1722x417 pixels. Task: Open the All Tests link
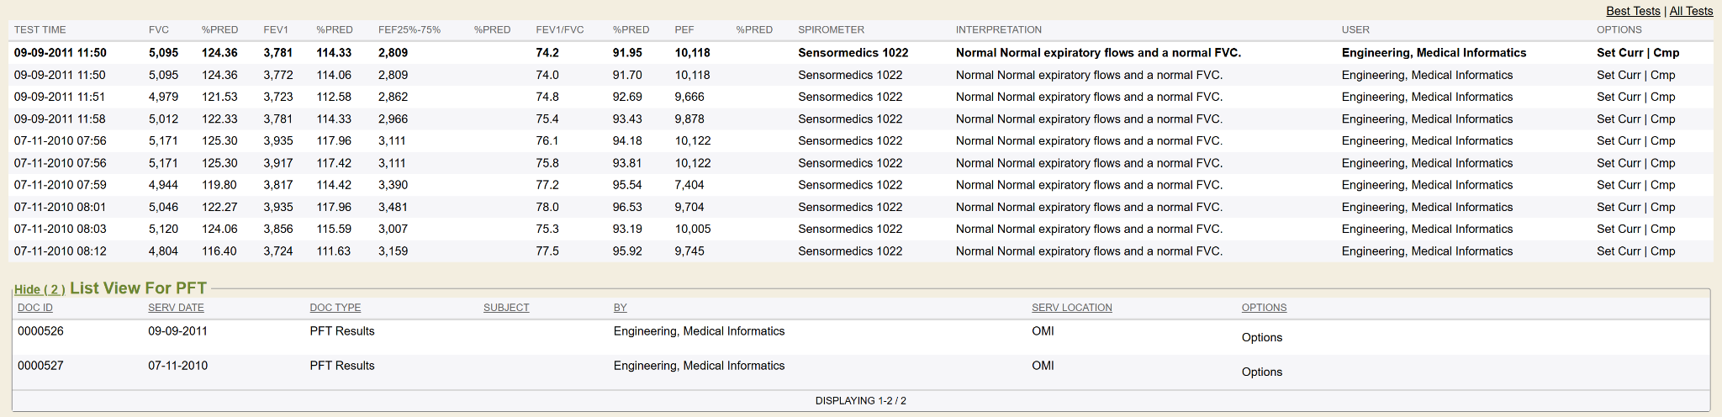point(1691,11)
